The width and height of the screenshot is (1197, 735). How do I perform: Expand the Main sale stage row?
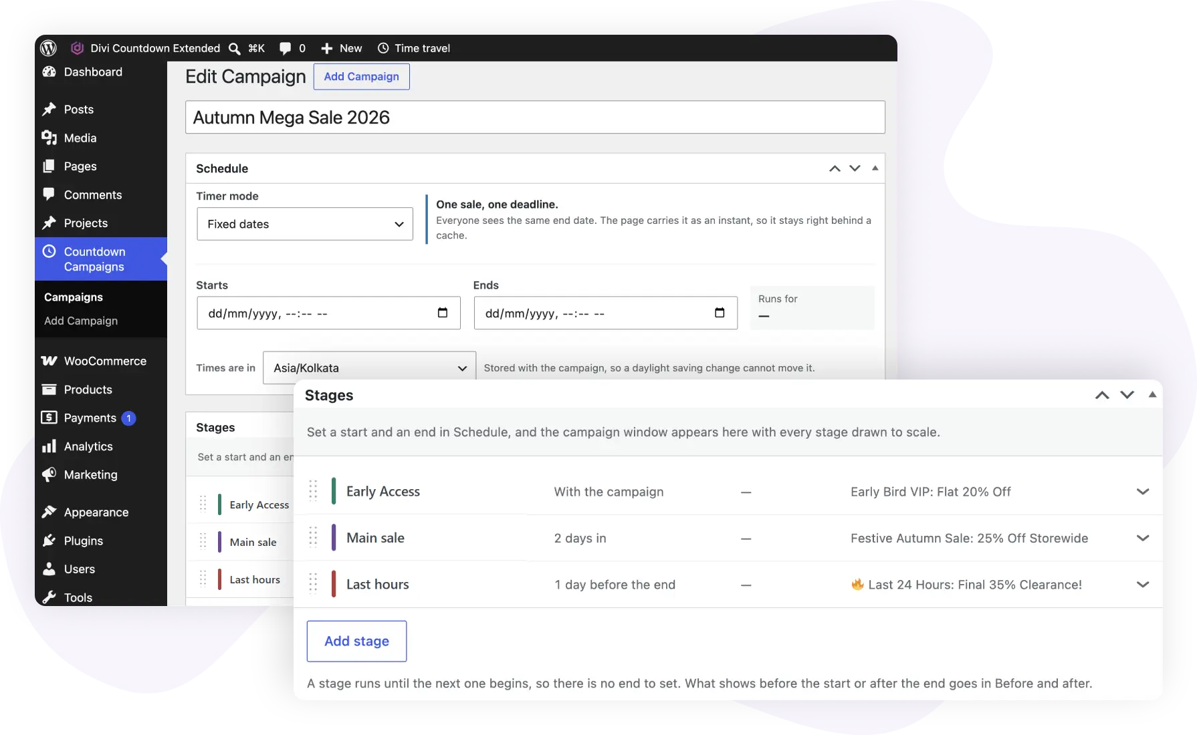click(1143, 538)
